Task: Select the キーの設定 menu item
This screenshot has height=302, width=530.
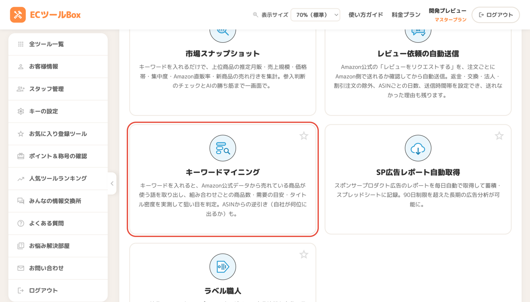Action: tap(58, 111)
